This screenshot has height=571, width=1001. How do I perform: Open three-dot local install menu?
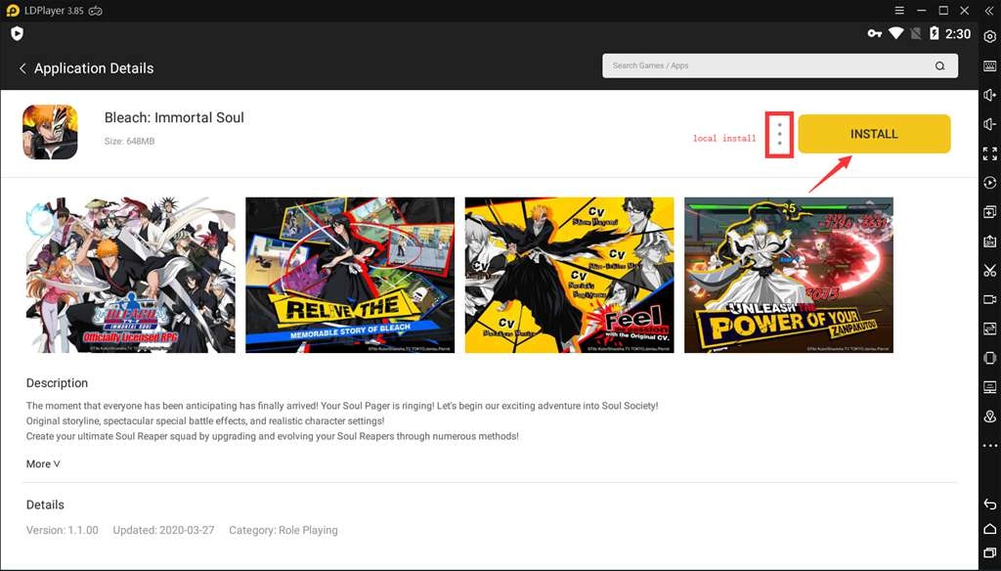(x=779, y=135)
